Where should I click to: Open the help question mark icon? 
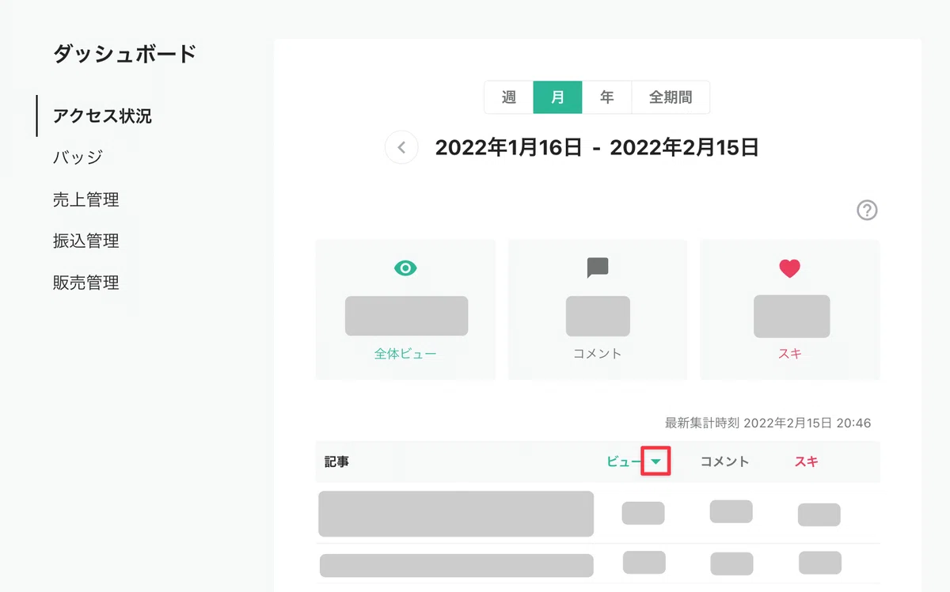point(868,210)
